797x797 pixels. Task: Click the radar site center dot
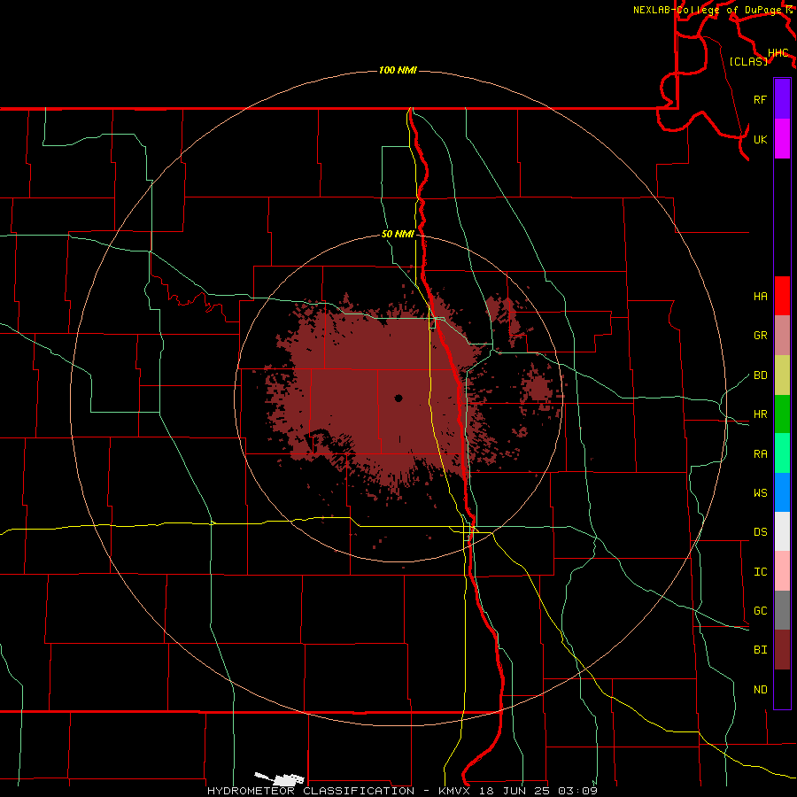click(398, 398)
